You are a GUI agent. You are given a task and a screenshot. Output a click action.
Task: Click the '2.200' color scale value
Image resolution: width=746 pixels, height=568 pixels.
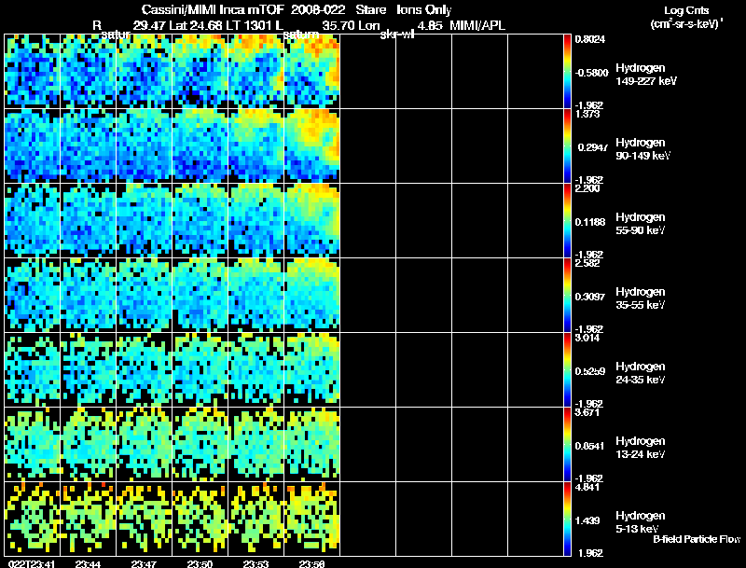pos(587,188)
